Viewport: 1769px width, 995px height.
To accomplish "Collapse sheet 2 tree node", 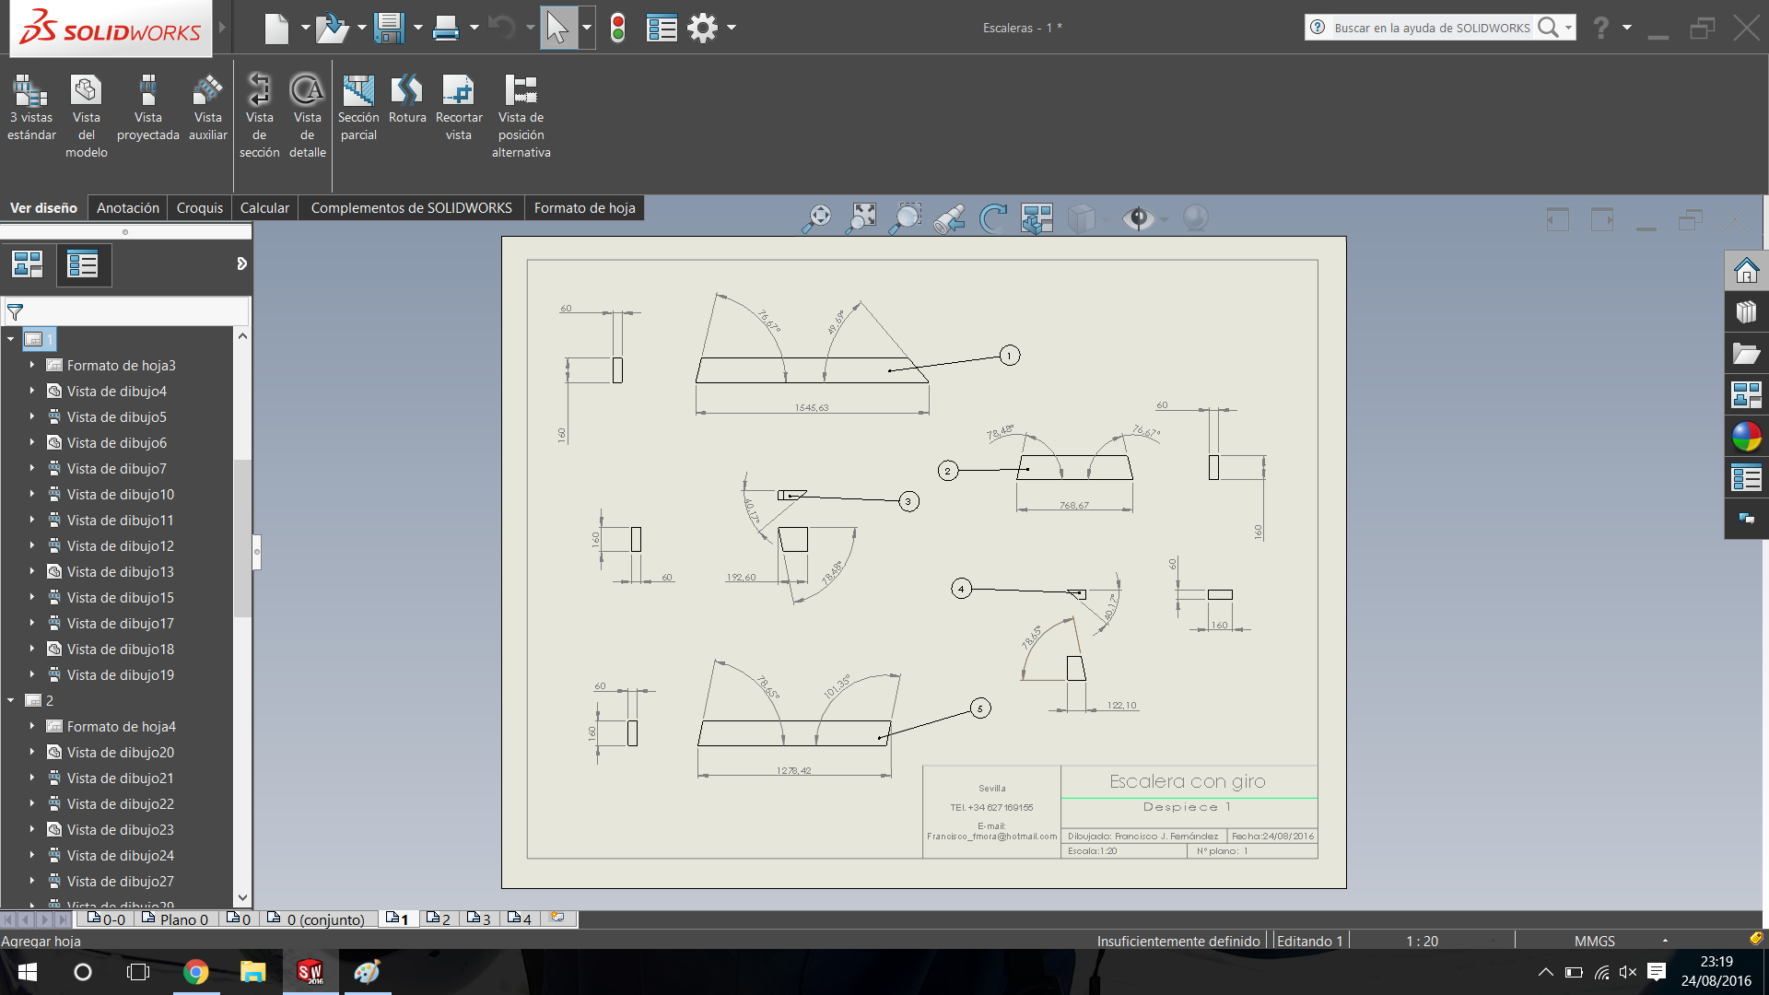I will (x=11, y=701).
